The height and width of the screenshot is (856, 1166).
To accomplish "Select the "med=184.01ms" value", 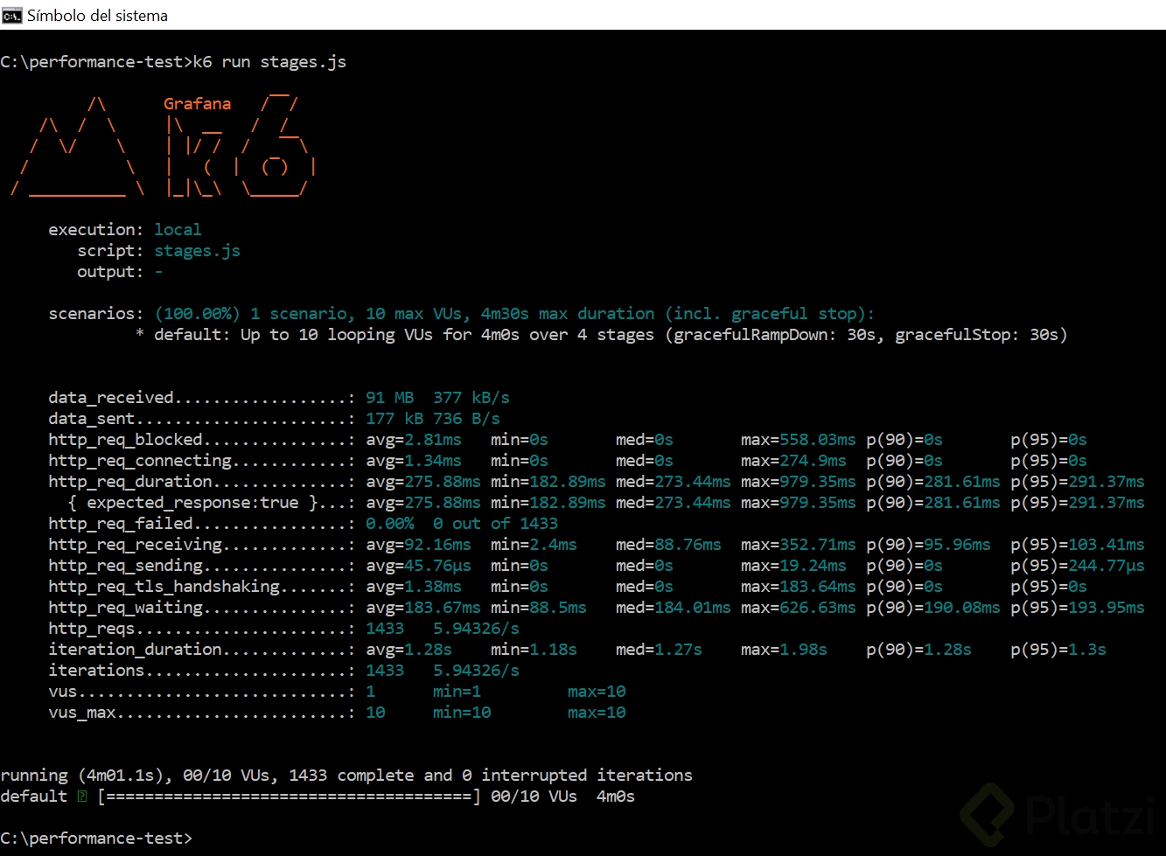I will 674,608.
